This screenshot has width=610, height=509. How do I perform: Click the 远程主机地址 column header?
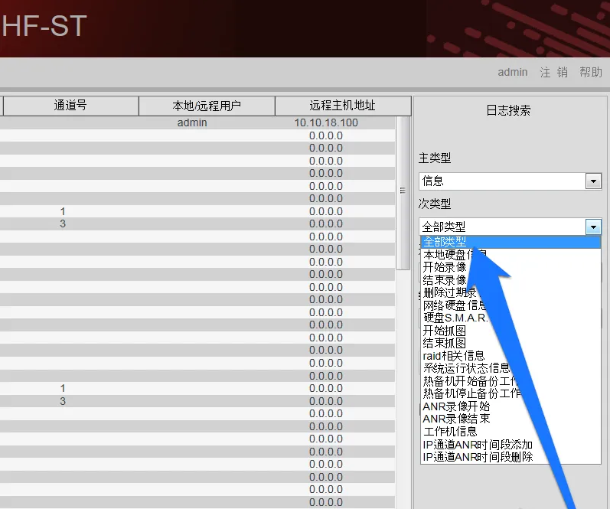pyautogui.click(x=343, y=106)
